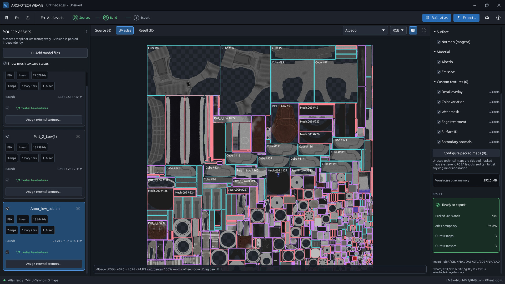This screenshot has width=505, height=284.
Task: Click the 1/1 meshes status under Part_2_Low(1)
Action: tap(32, 180)
